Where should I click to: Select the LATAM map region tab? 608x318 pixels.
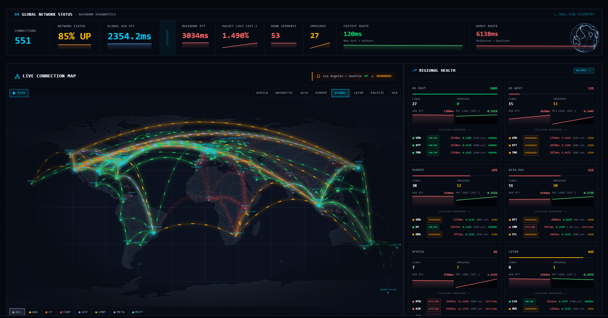coord(359,93)
